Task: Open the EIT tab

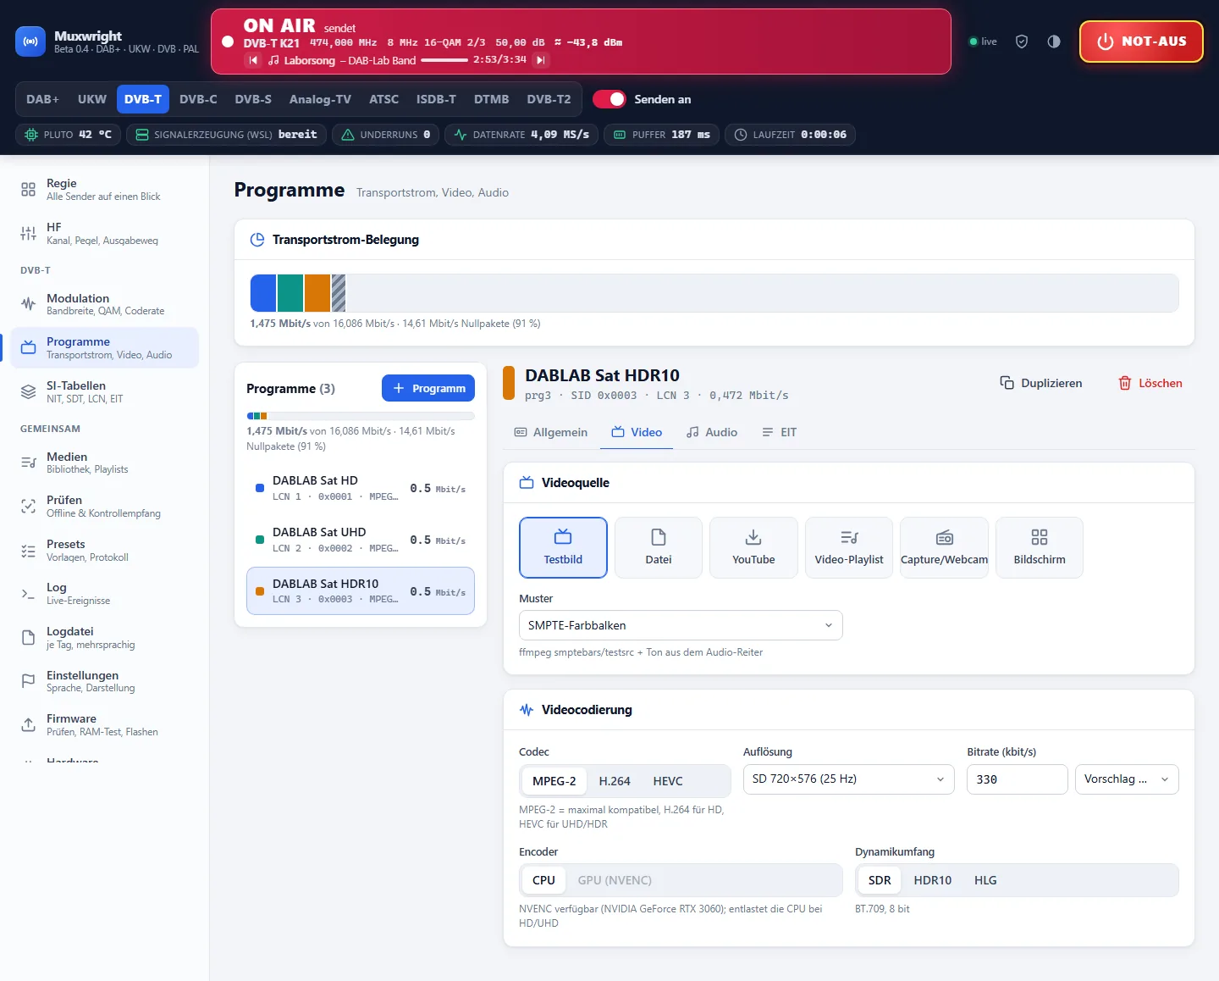Action: click(780, 432)
